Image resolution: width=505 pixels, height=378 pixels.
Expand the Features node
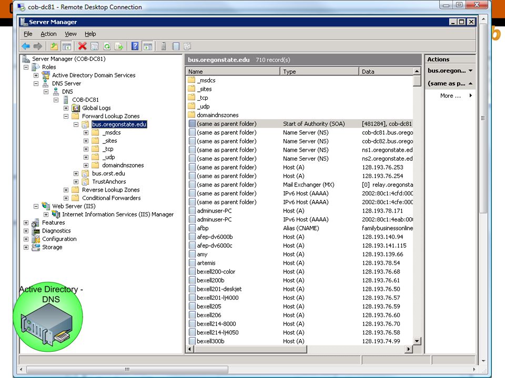[26, 223]
